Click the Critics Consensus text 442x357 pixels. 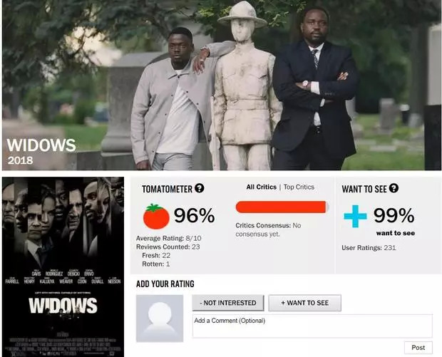click(x=268, y=229)
